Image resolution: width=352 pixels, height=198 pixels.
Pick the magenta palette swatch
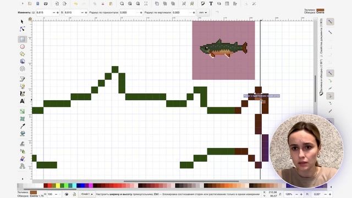(x=91, y=186)
